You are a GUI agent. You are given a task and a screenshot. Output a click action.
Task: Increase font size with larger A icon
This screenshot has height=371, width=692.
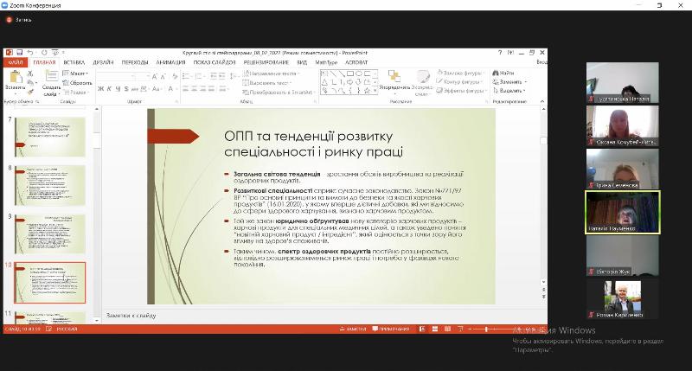[x=155, y=77]
